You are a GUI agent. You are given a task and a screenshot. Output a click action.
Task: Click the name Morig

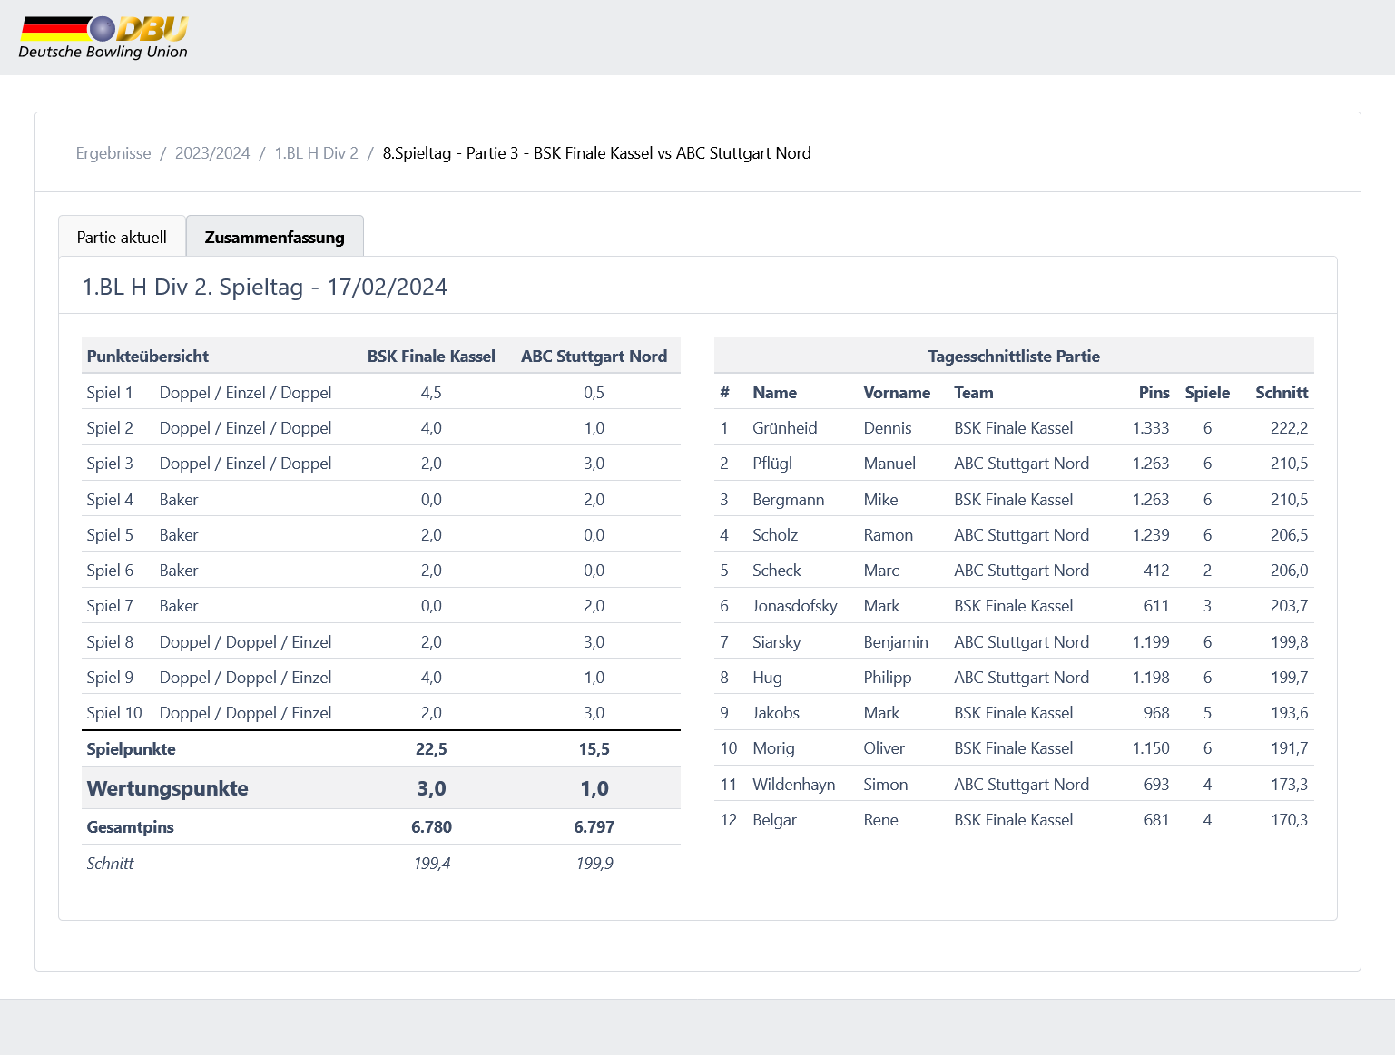[x=773, y=748]
